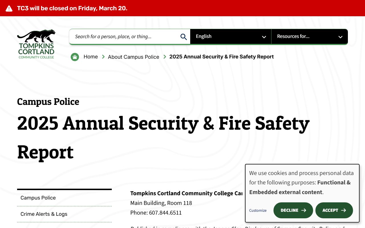This screenshot has width=365, height=228.
Task: Open Campus Police sidebar menu item
Action: point(38,198)
